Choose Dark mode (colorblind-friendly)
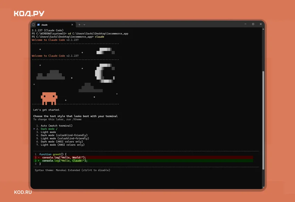This screenshot has height=202, width=295. coord(62,135)
